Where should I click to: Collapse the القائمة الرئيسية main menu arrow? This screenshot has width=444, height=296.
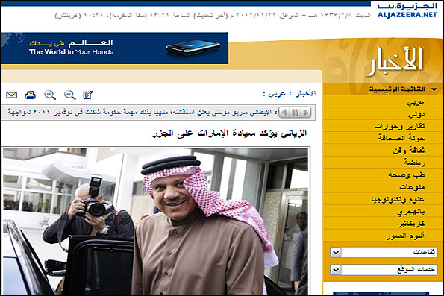[434, 89]
